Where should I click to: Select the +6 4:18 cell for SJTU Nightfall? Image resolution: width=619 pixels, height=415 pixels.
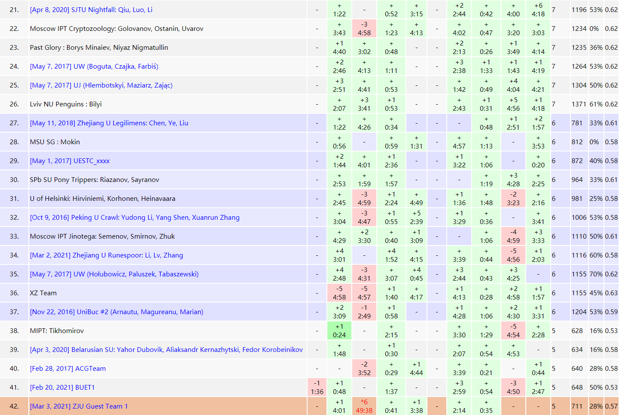click(x=538, y=10)
